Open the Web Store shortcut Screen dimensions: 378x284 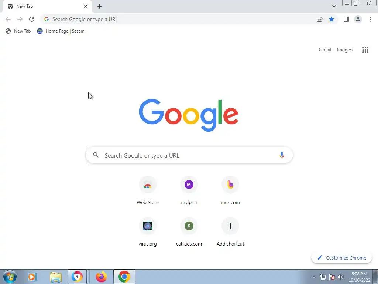148,191
